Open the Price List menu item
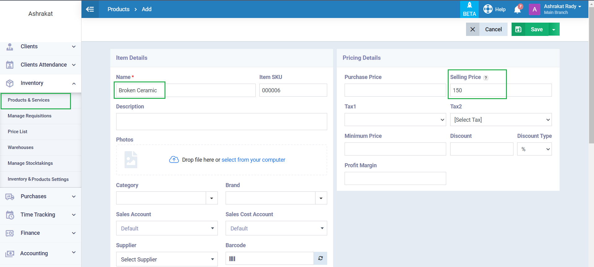The height and width of the screenshot is (267, 594). [17, 132]
